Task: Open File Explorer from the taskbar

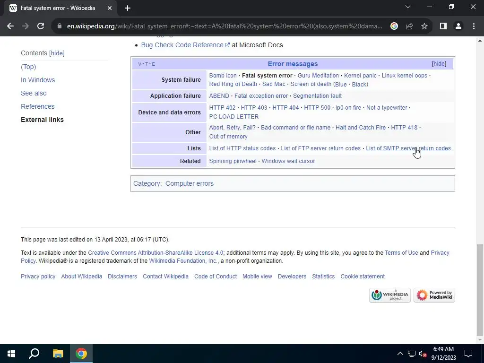Action: click(58, 354)
